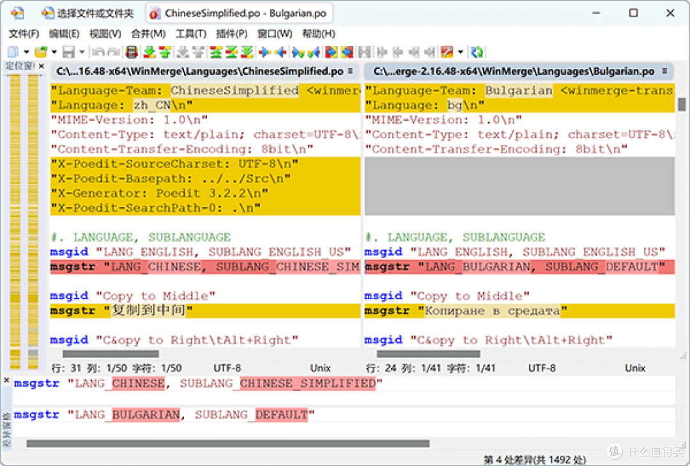Open the Options icon dropdown arrow

point(460,52)
